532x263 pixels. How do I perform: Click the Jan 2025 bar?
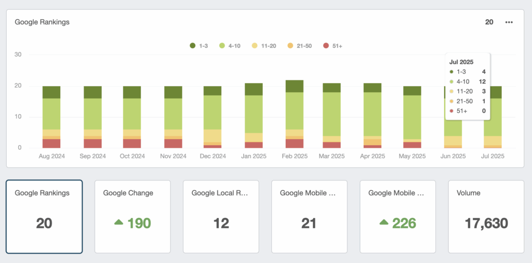254,116
